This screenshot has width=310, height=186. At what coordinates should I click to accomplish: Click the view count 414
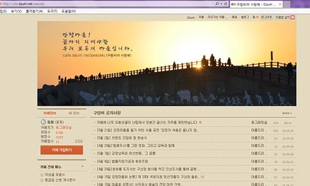click(x=275, y=123)
